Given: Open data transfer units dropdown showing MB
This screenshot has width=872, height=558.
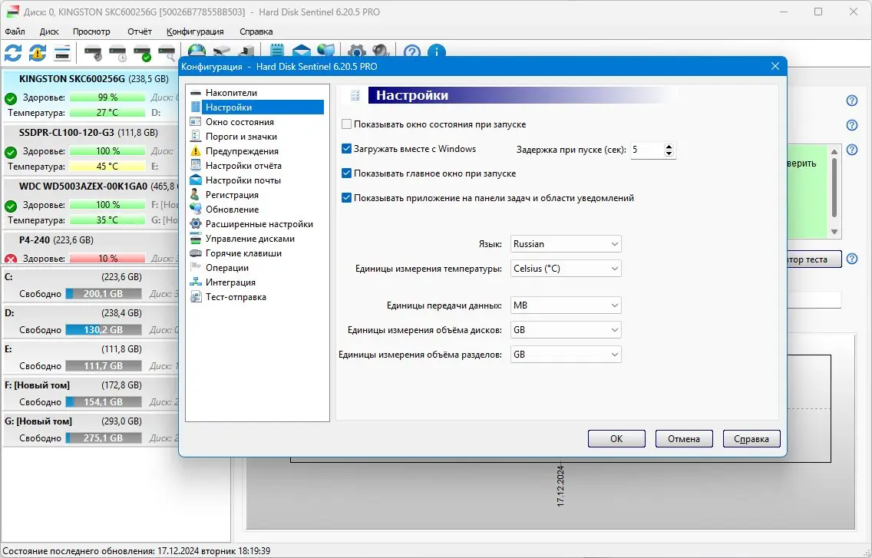Looking at the screenshot, I should [x=566, y=305].
